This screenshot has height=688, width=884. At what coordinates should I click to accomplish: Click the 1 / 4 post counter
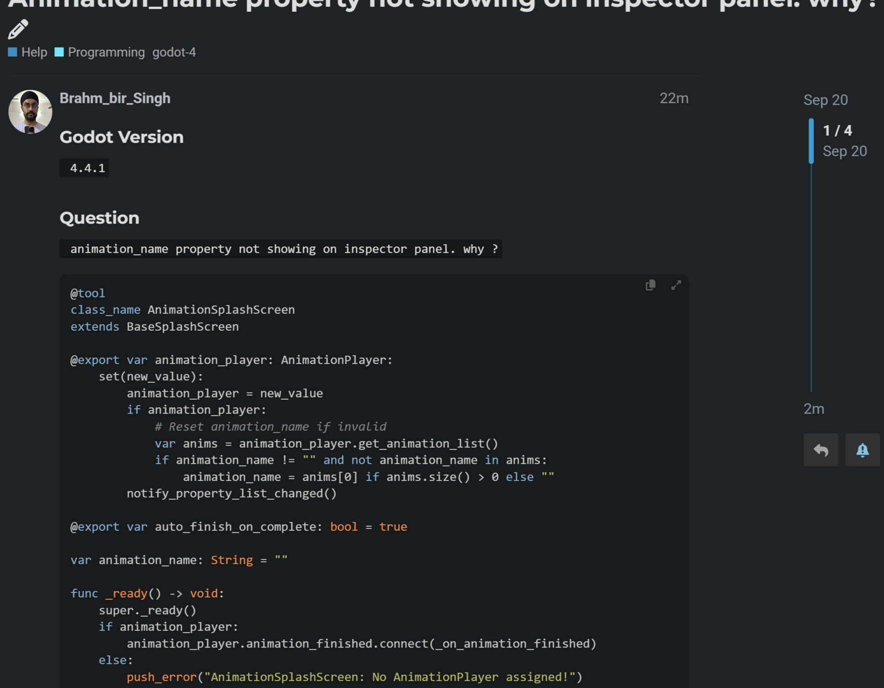coord(837,131)
